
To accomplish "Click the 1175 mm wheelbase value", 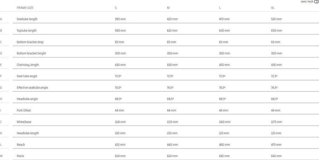I will click(276, 122).
